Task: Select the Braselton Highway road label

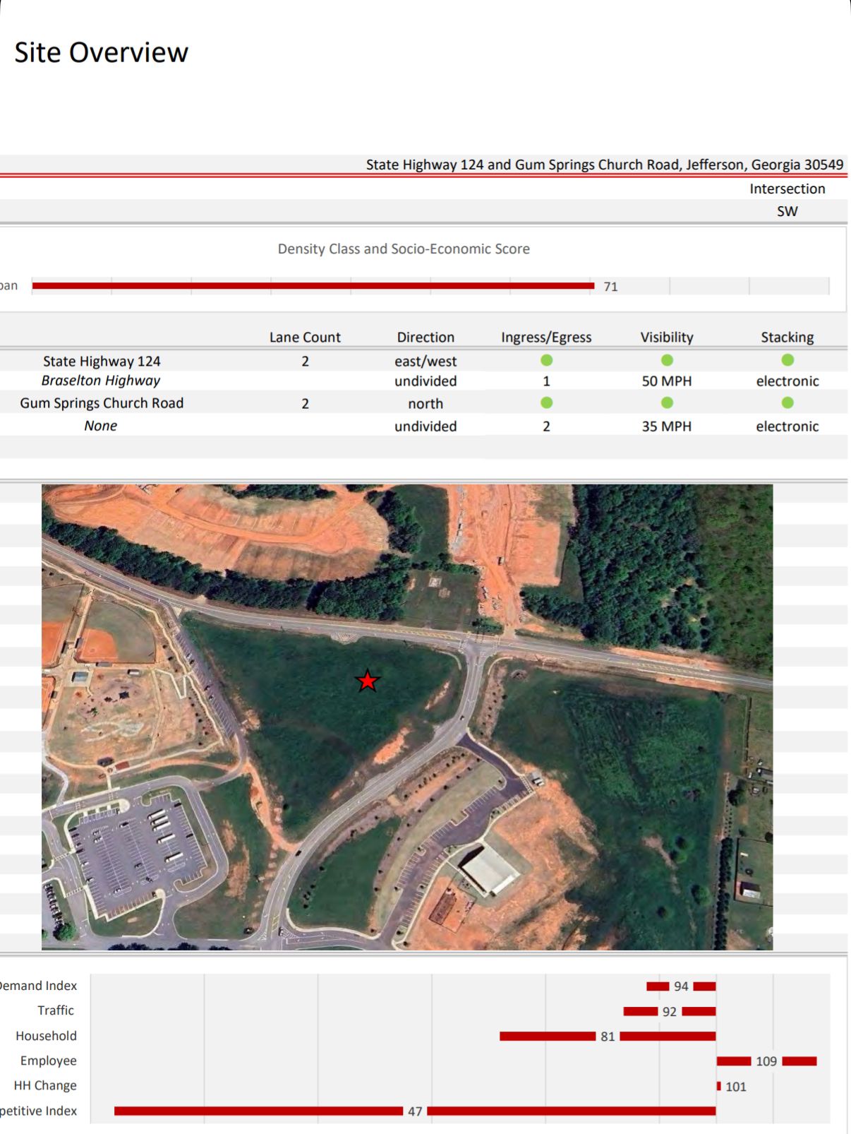Action: 101,381
